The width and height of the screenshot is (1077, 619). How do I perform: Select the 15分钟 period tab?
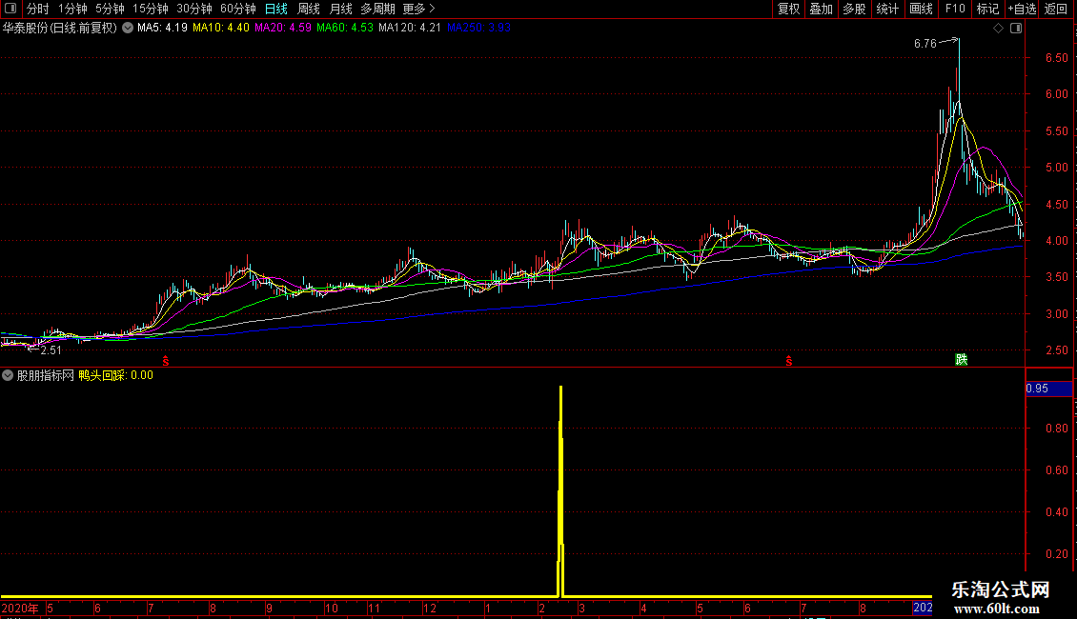point(151,9)
